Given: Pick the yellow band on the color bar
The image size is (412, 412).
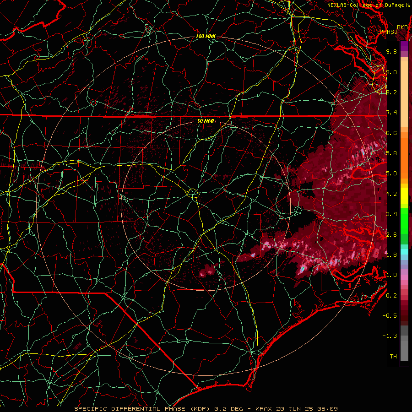Looking at the screenshot, I should 404,196.
